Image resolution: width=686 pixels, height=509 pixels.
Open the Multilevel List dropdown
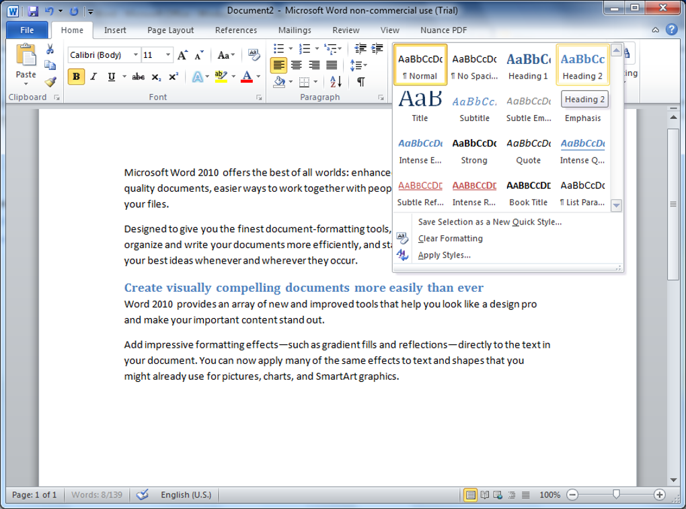333,48
